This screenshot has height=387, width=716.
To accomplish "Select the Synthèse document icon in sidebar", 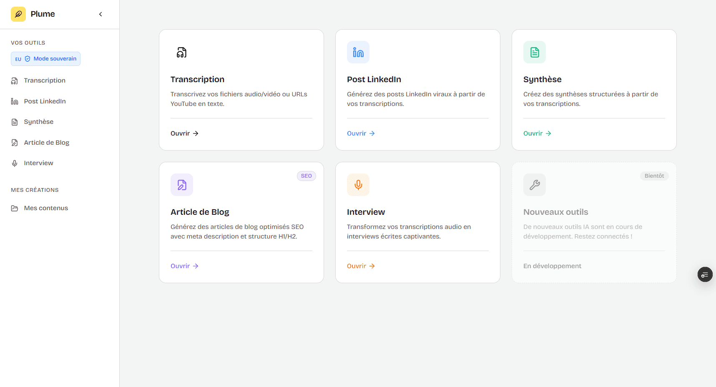I will (15, 121).
